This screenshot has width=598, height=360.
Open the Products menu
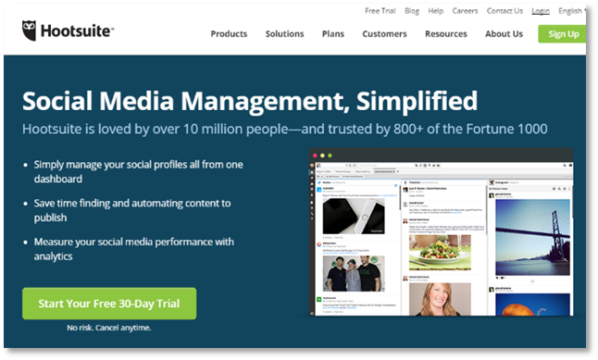click(x=229, y=34)
